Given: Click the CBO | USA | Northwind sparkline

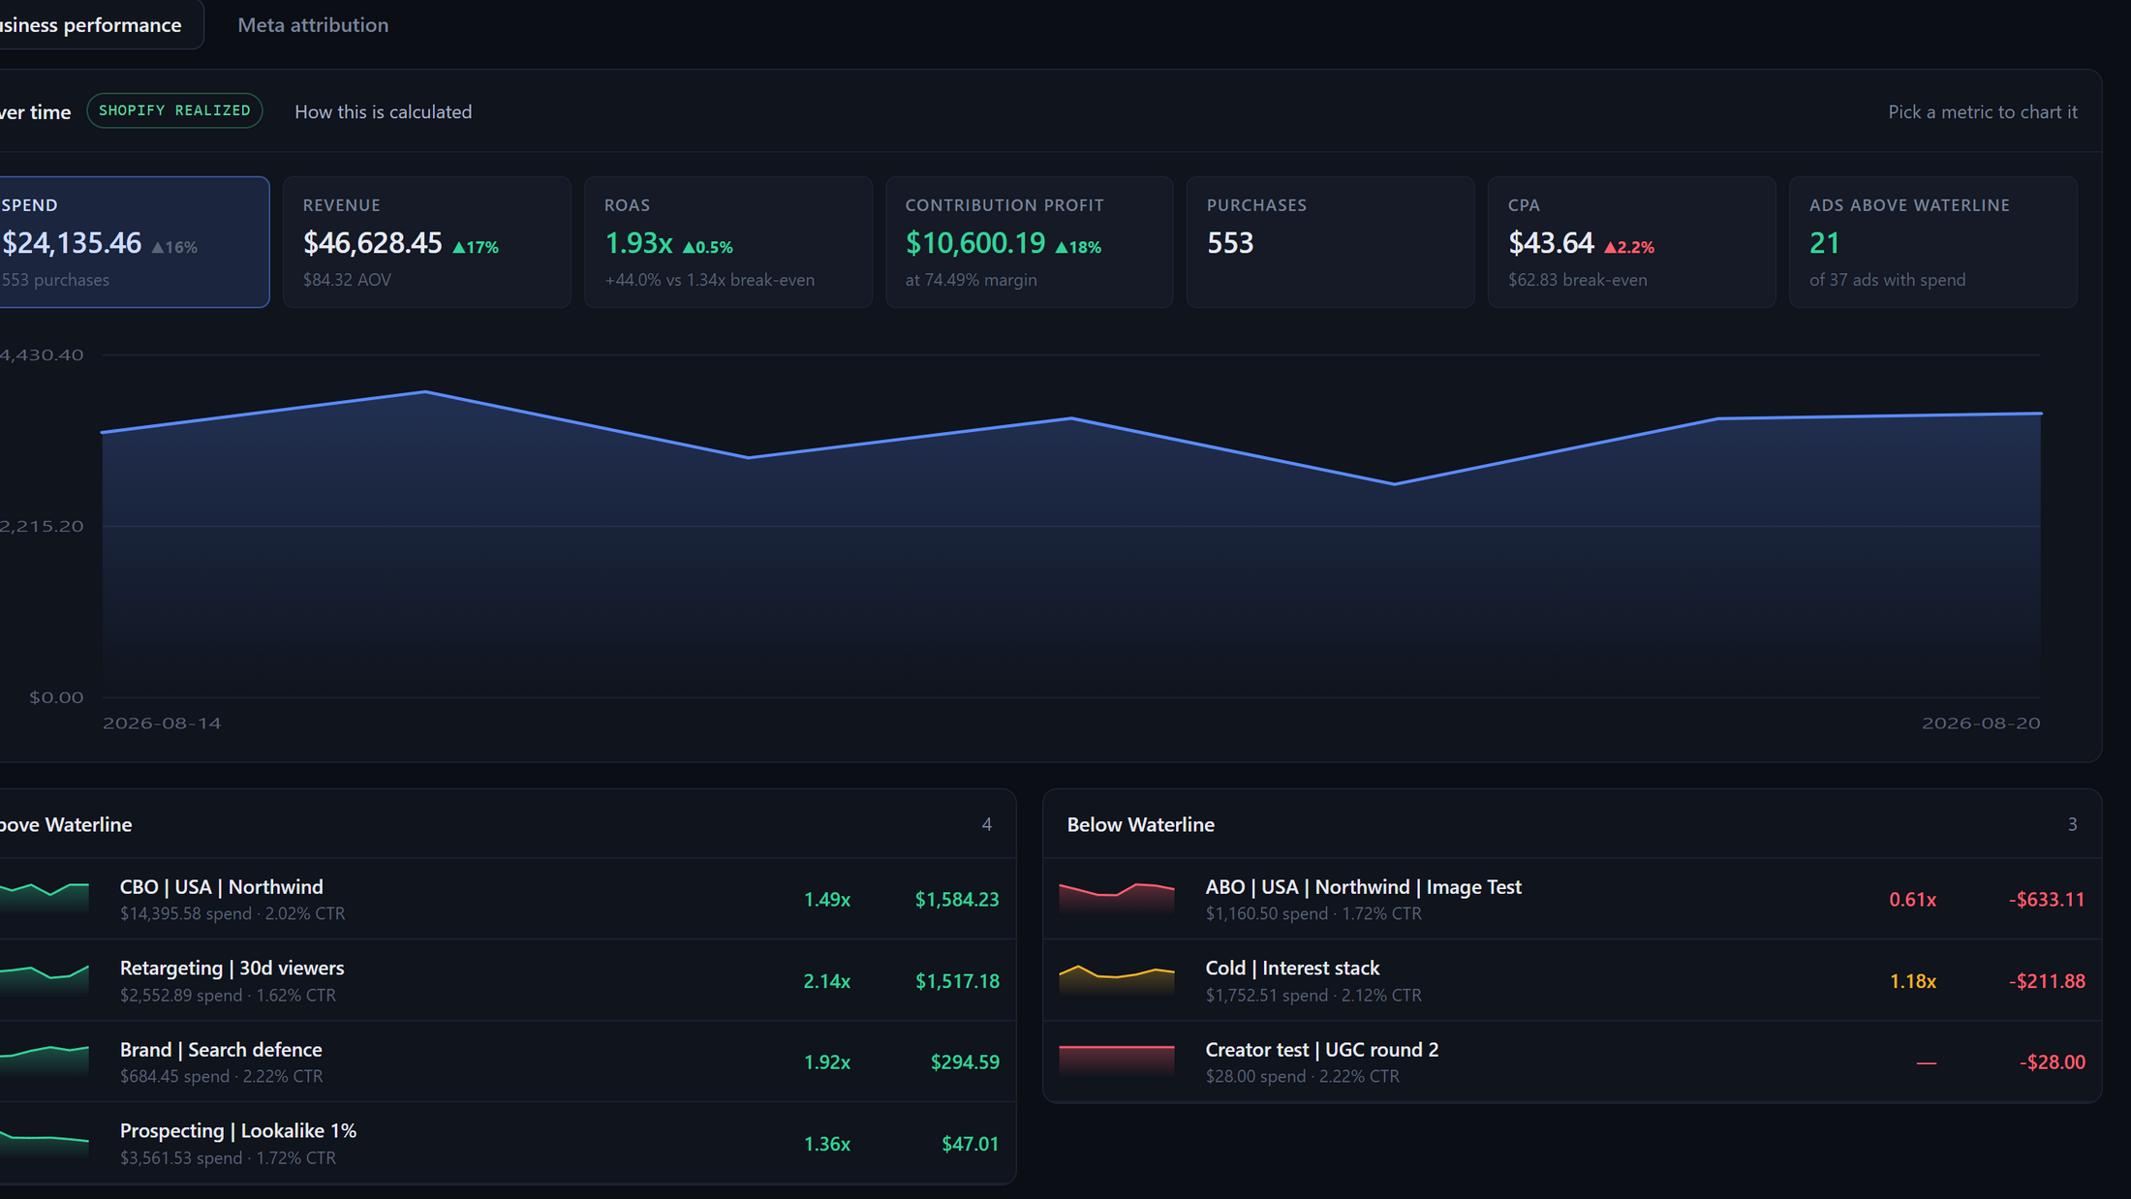Looking at the screenshot, I should (44, 899).
